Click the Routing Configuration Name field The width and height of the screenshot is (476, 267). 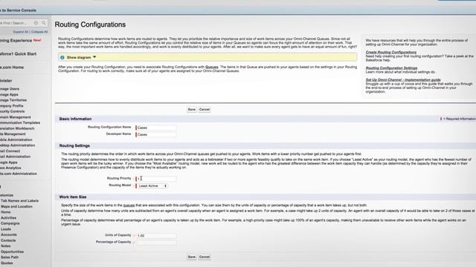(x=156, y=128)
